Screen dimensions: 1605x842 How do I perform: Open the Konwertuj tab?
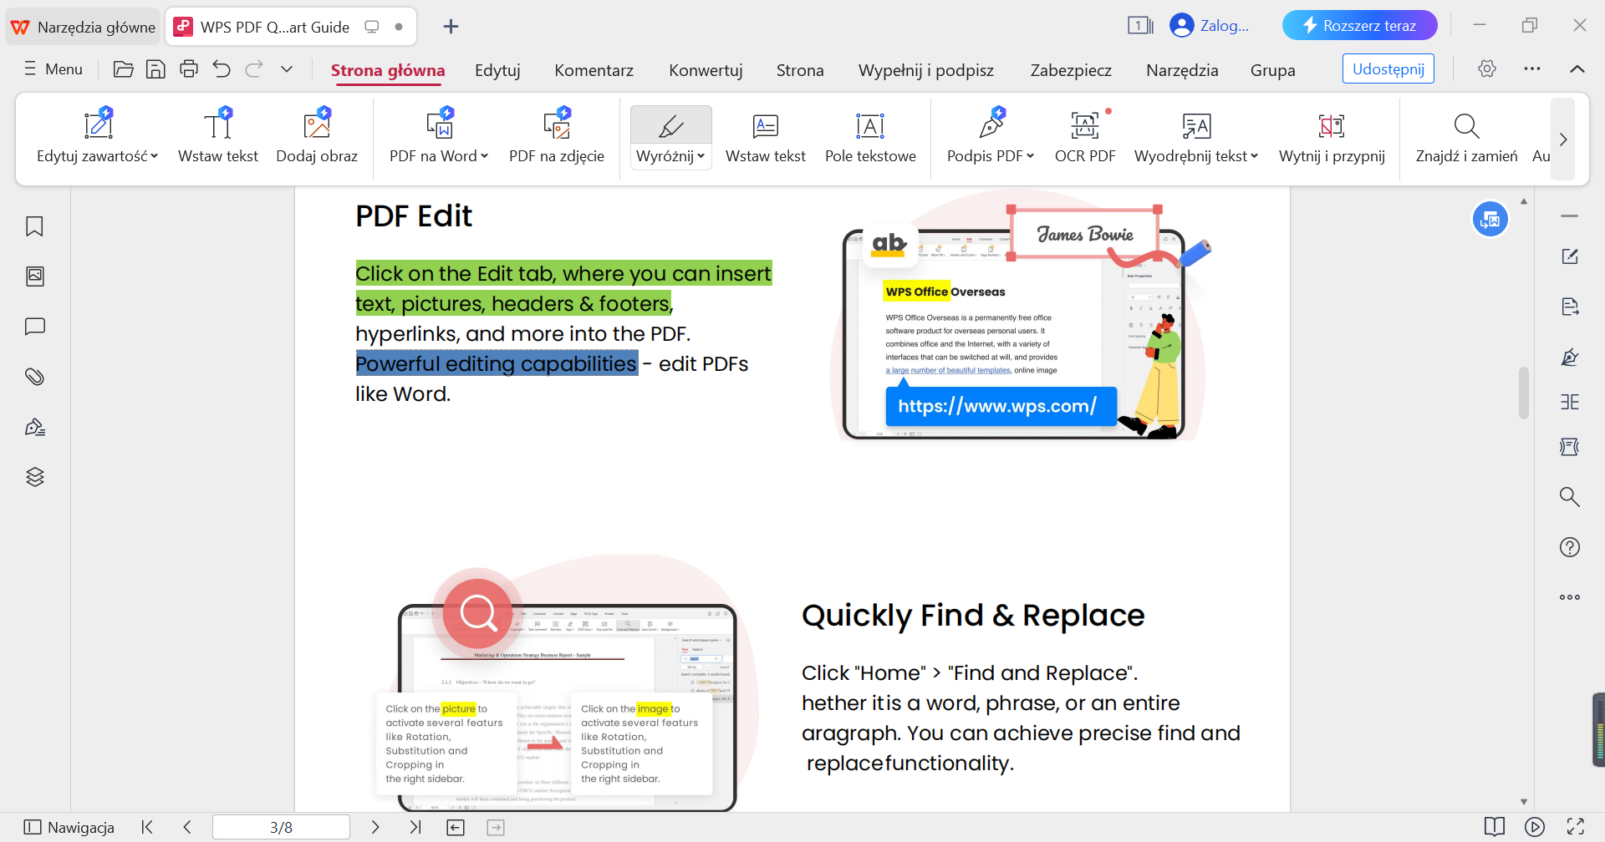(x=706, y=70)
